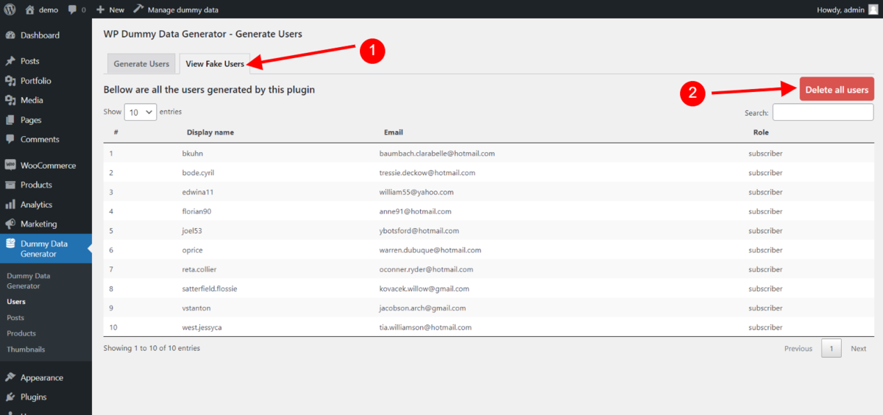The image size is (883, 415).
Task: Click inside the Search input field
Action: [823, 113]
